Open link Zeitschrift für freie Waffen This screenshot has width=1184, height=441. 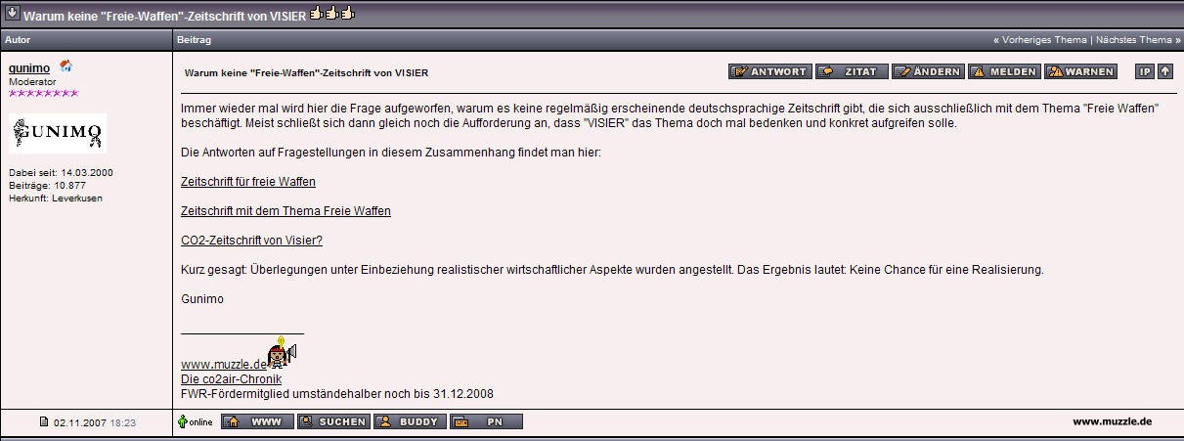(248, 182)
